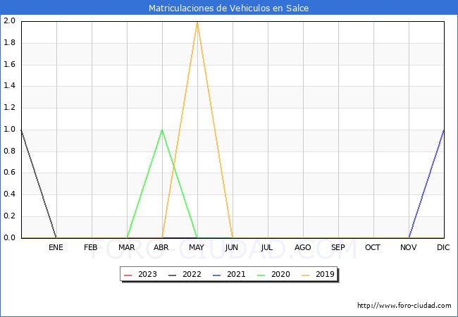458x317 pixels.
Task: Click the green 2020 legend color marker
Action: [x=261, y=275]
